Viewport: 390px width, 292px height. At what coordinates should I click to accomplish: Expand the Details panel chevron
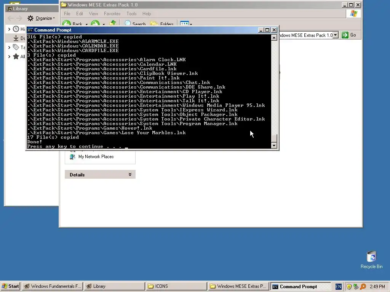[x=130, y=175]
